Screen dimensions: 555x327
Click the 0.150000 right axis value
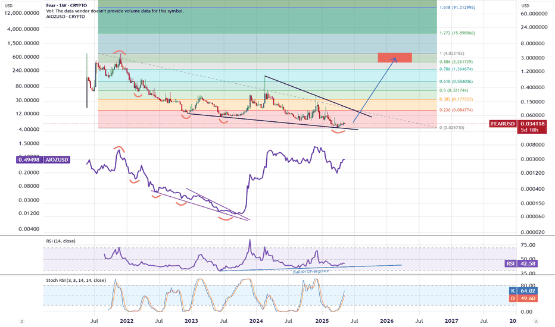pyautogui.click(x=532, y=102)
